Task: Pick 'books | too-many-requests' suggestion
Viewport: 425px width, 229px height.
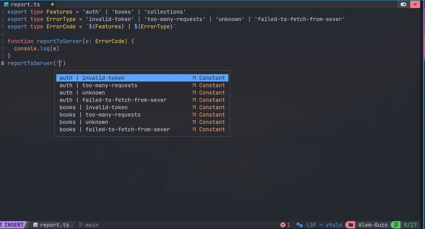Action: pyautogui.click(x=142, y=115)
